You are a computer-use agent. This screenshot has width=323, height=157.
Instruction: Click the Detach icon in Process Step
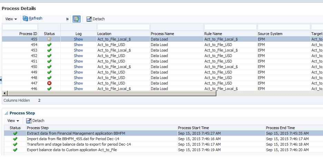29,121
